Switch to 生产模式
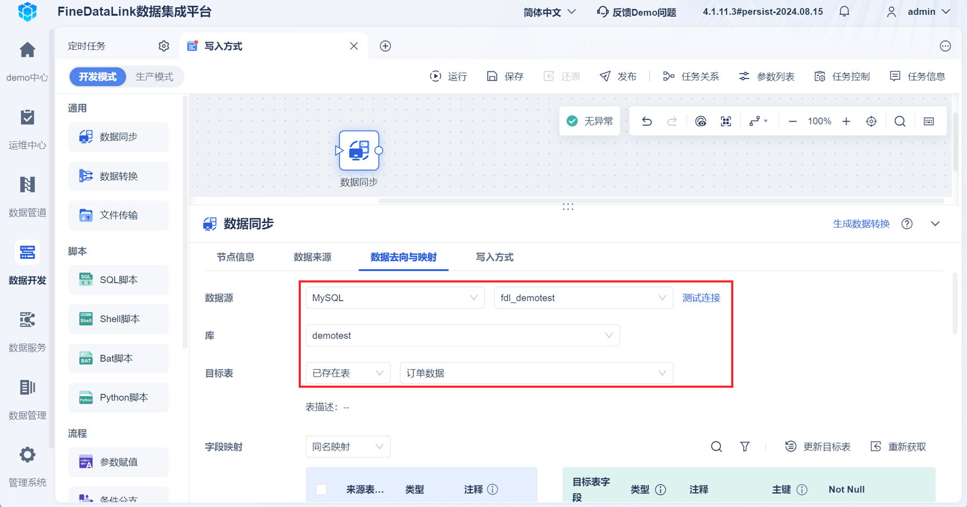This screenshot has height=507, width=967. pos(154,77)
